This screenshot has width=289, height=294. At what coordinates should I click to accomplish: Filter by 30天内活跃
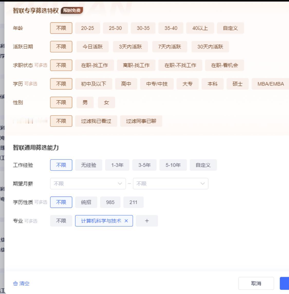(210, 47)
